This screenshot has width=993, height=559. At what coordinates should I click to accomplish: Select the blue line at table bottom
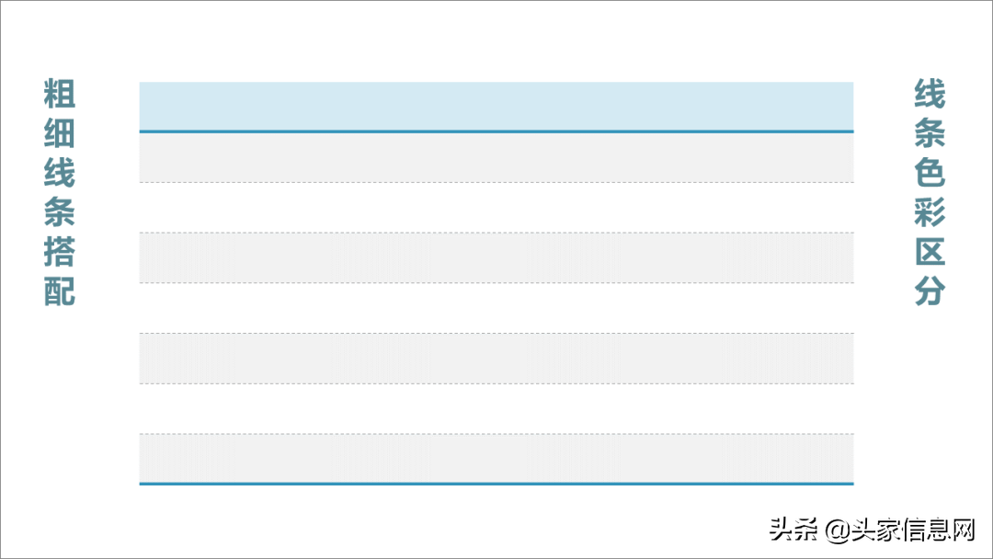pyautogui.click(x=496, y=484)
